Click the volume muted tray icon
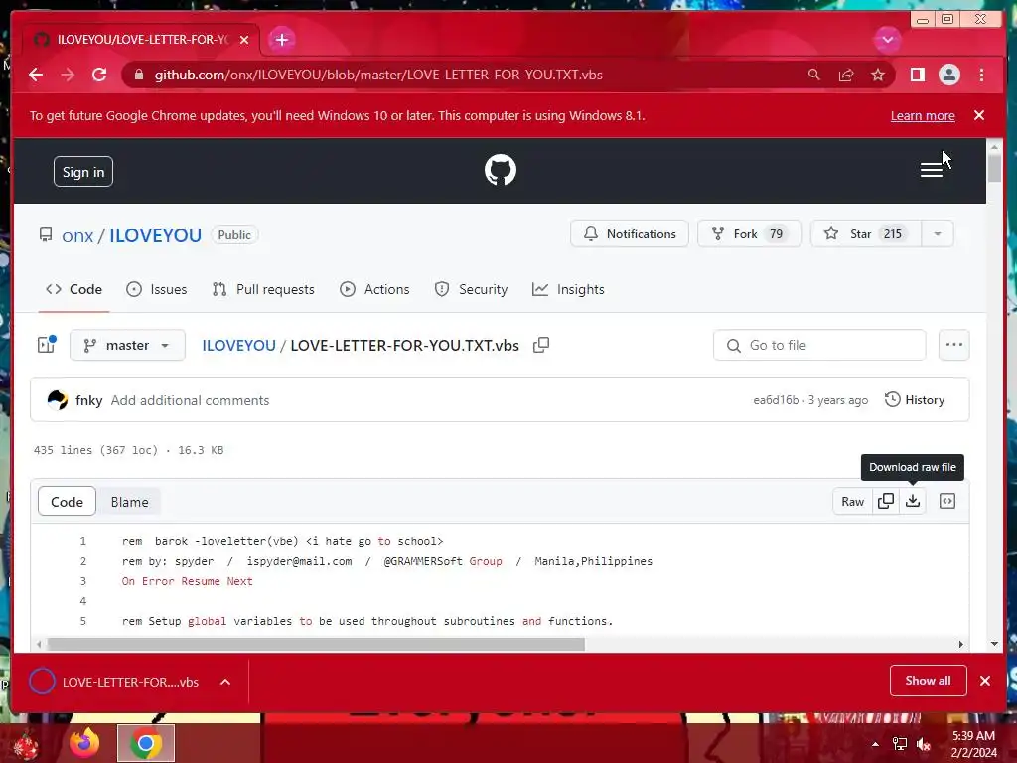This screenshot has height=763, width=1017. point(923,744)
